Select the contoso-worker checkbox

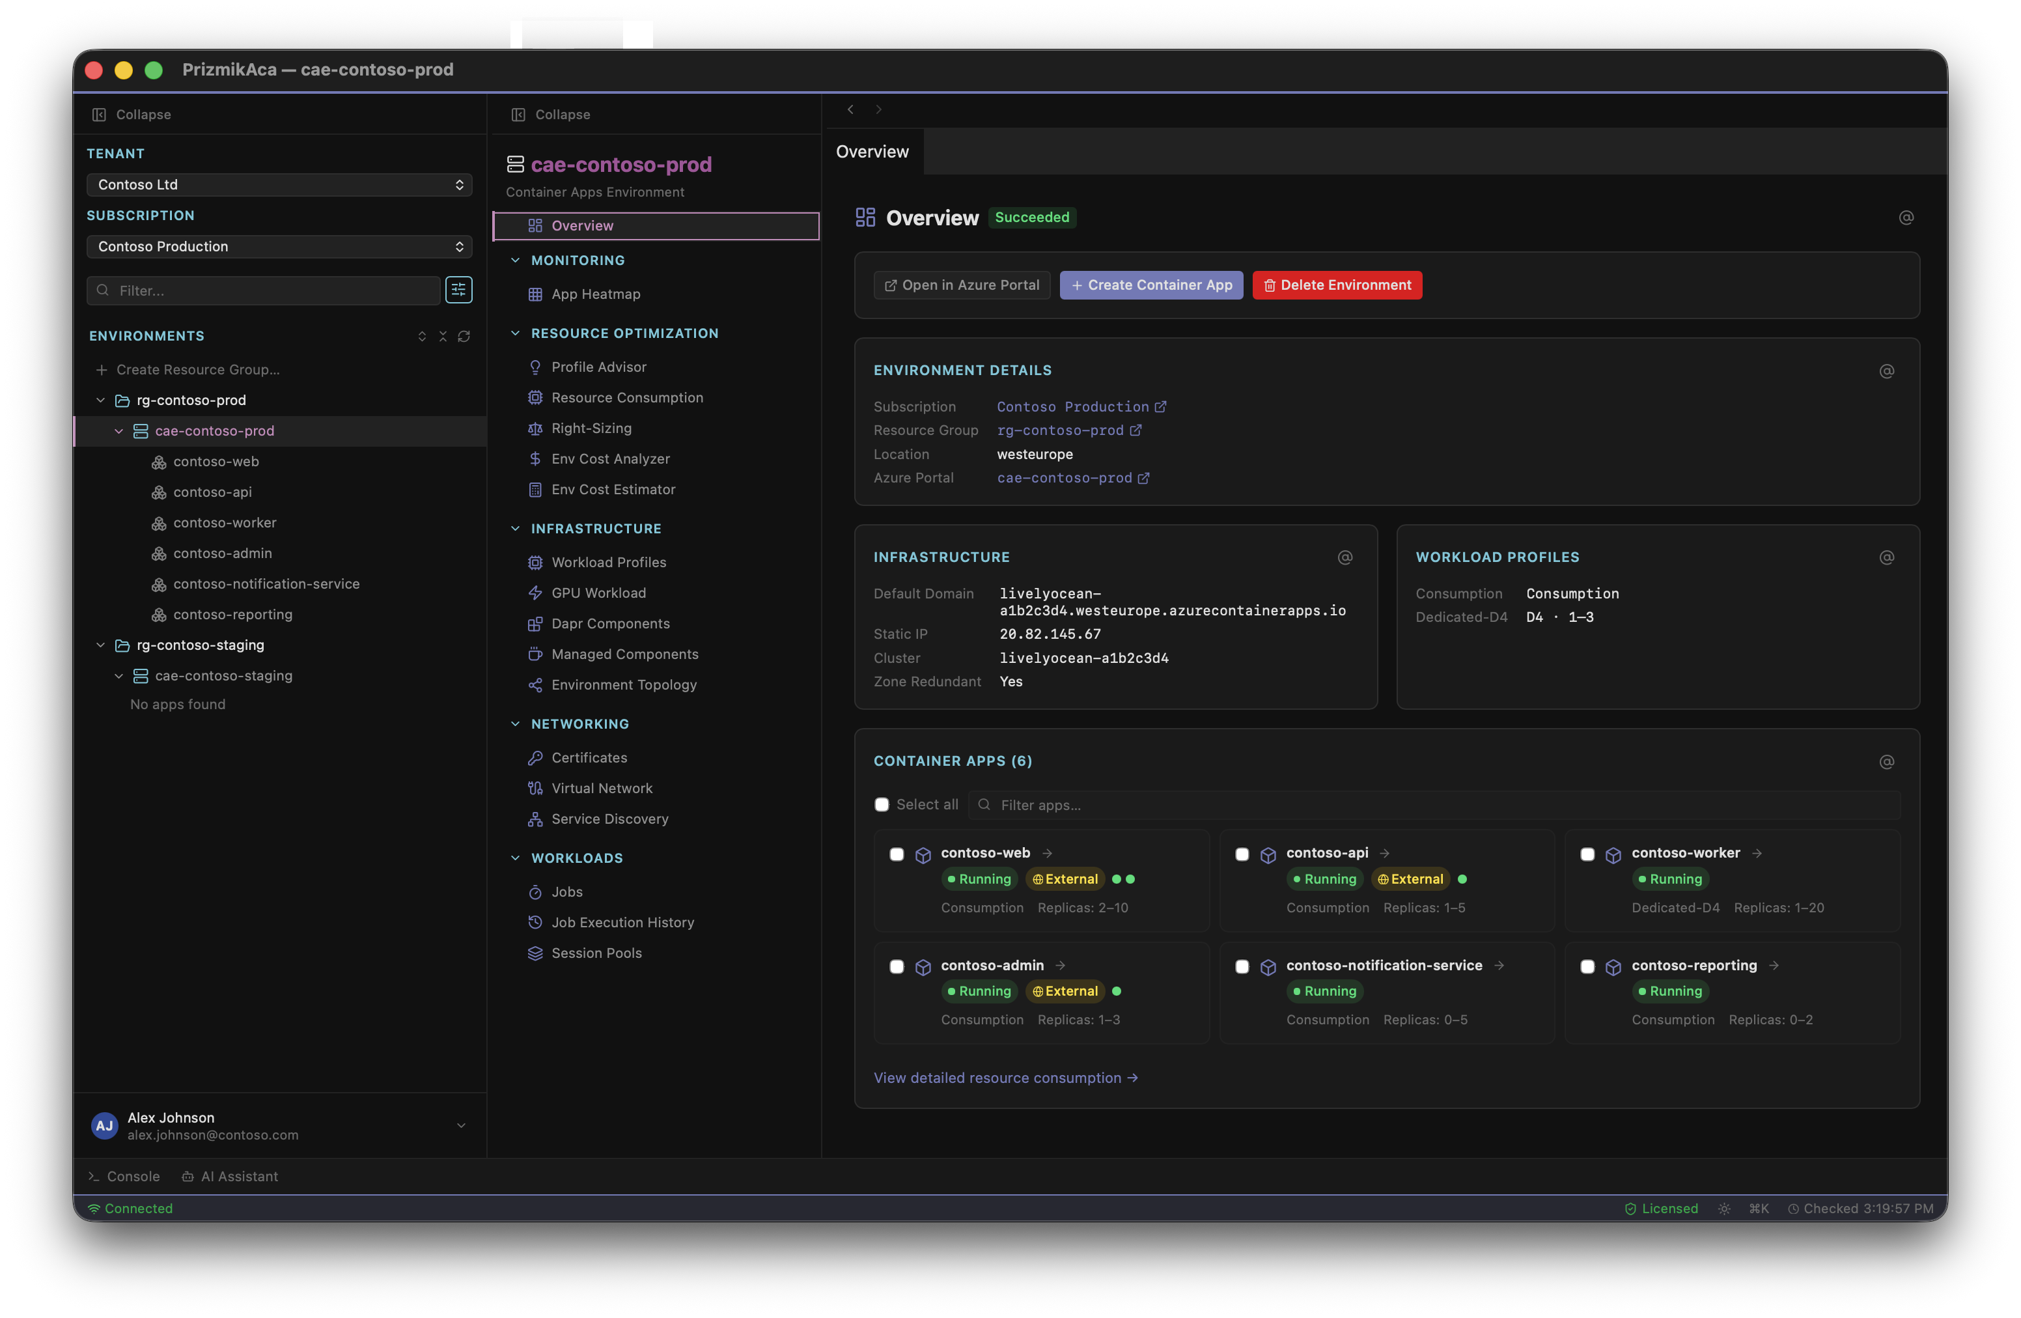pyautogui.click(x=1587, y=854)
